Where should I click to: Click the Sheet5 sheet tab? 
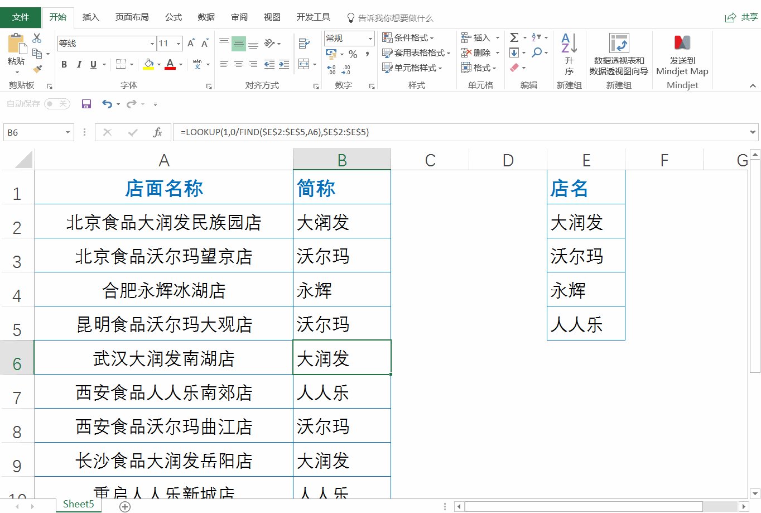pos(78,504)
